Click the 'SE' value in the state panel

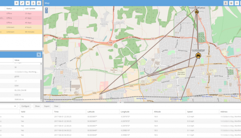[x=16, y=67]
